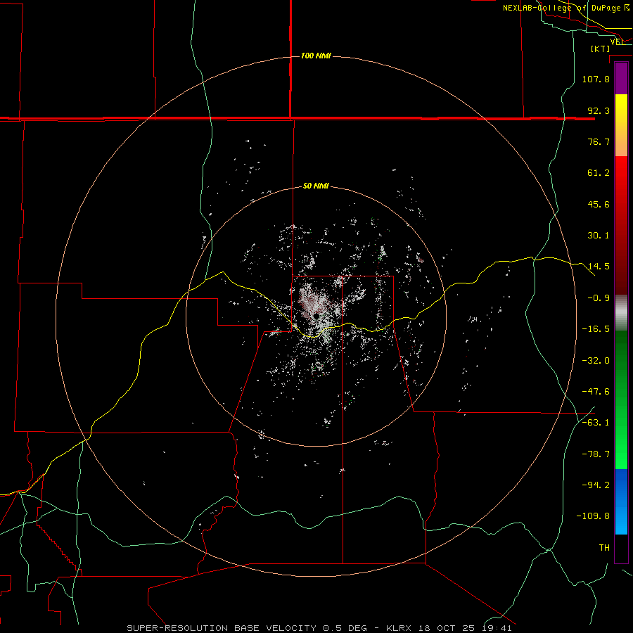Click the -47.6 legend value
Image resolution: width=633 pixels, height=633 pixels.
tap(596, 392)
